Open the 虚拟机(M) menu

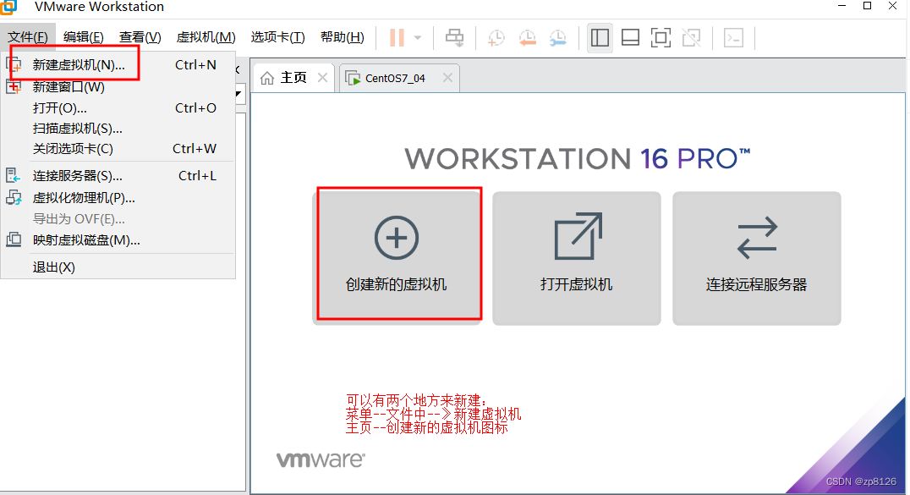[206, 37]
